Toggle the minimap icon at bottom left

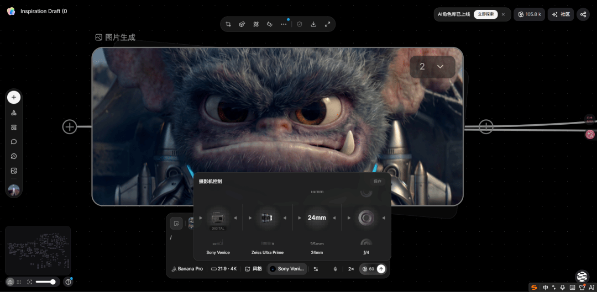(x=10, y=282)
